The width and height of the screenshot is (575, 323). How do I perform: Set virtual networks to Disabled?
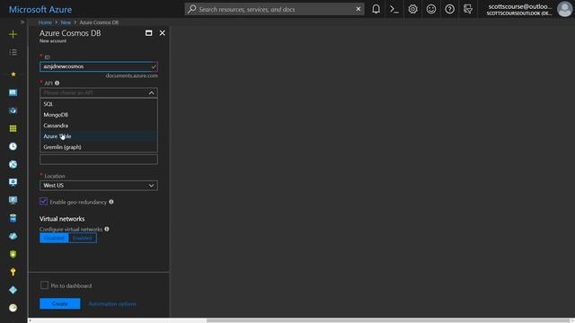point(54,238)
